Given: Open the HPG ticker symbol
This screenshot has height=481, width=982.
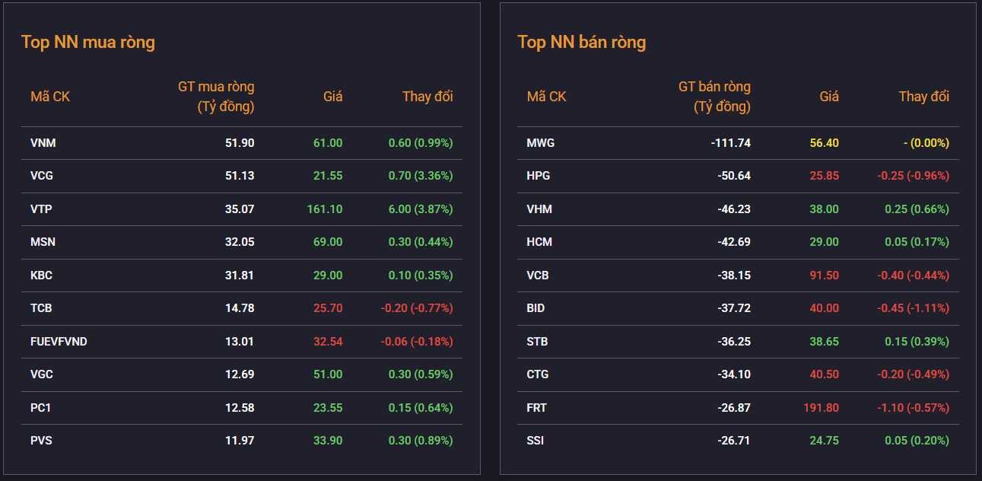Looking at the screenshot, I should (x=539, y=176).
